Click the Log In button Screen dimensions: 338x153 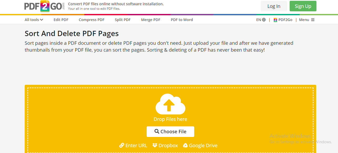tap(274, 6)
